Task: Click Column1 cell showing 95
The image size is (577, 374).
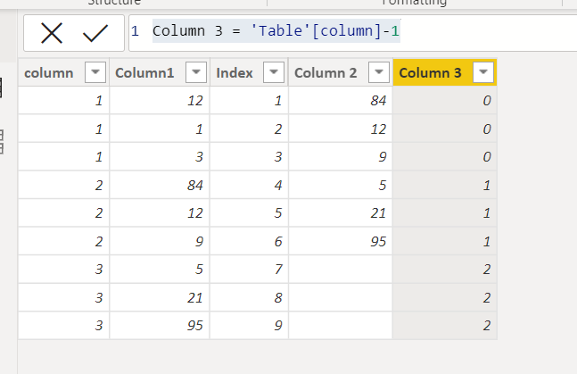Action: (x=160, y=326)
